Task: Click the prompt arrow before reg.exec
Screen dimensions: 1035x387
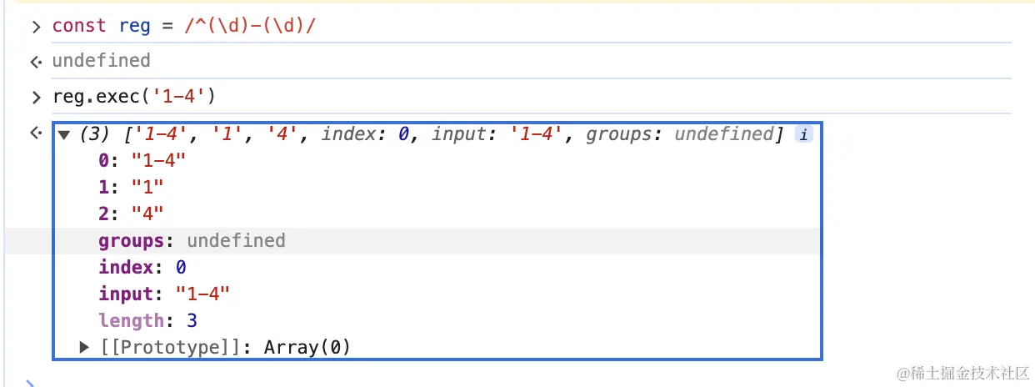Action: coord(35,98)
